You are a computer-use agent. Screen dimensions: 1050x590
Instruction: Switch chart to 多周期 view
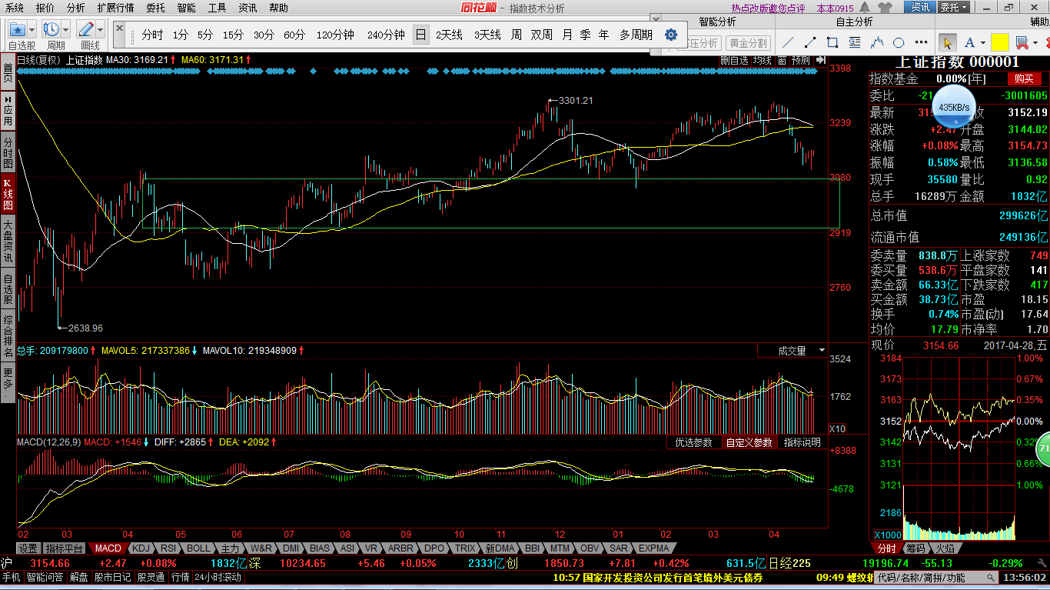tap(636, 35)
